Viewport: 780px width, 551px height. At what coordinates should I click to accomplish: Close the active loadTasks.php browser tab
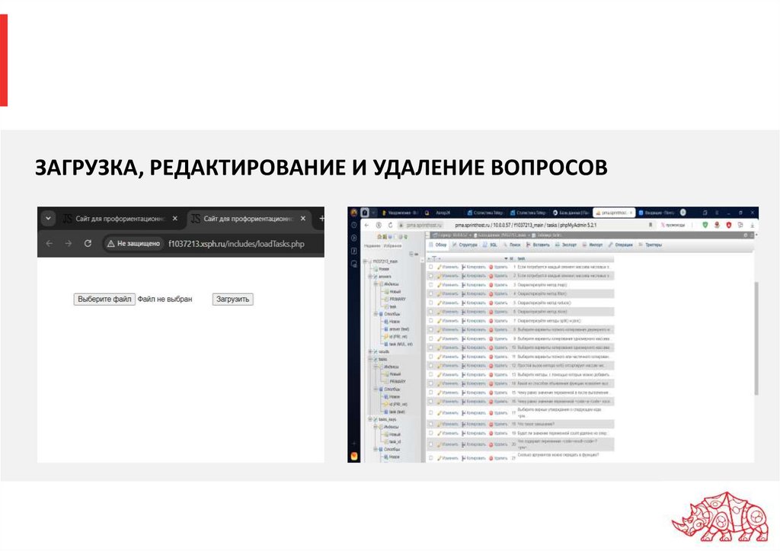pyautogui.click(x=303, y=219)
